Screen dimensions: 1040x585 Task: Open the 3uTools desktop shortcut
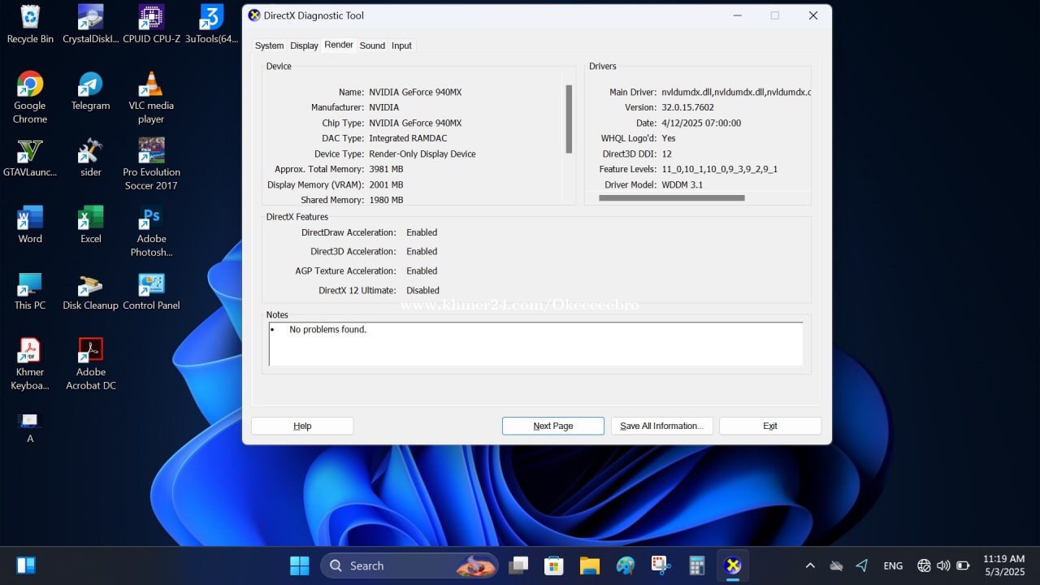[211, 24]
